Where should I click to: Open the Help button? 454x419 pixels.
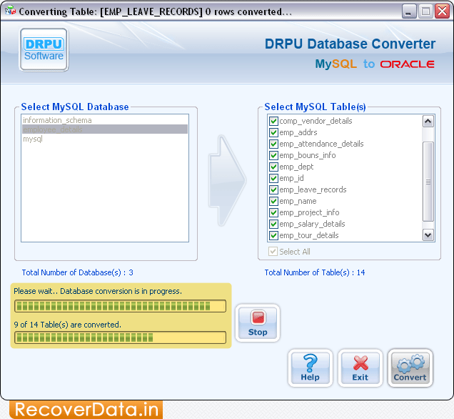point(310,368)
